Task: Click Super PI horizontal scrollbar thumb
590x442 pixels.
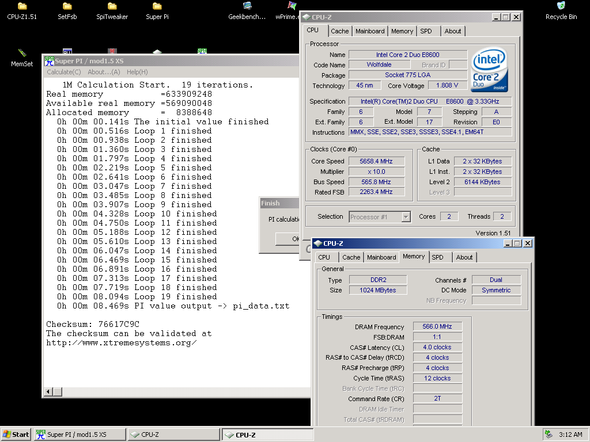Action: (58, 391)
